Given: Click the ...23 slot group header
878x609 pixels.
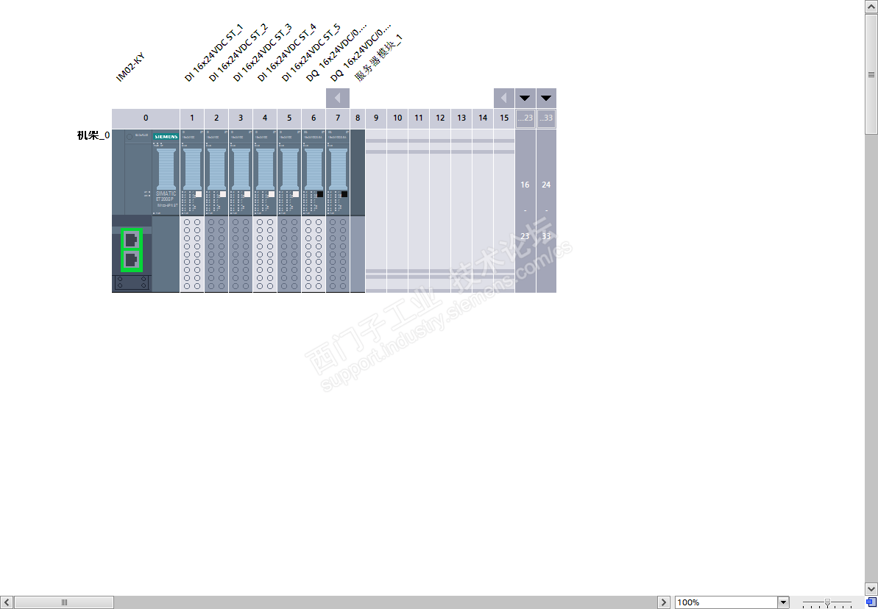Looking at the screenshot, I should click(525, 118).
